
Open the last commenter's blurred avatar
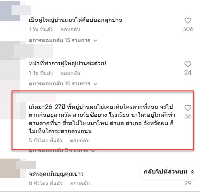pos(10,168)
